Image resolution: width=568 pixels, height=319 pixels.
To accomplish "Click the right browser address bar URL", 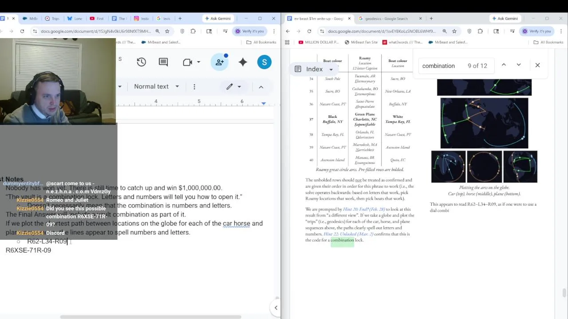I will coord(382,31).
